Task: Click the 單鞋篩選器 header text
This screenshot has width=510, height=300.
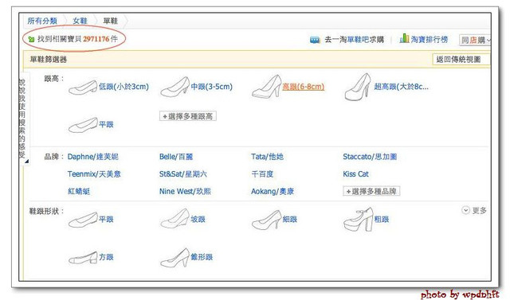Action: pyautogui.click(x=48, y=60)
